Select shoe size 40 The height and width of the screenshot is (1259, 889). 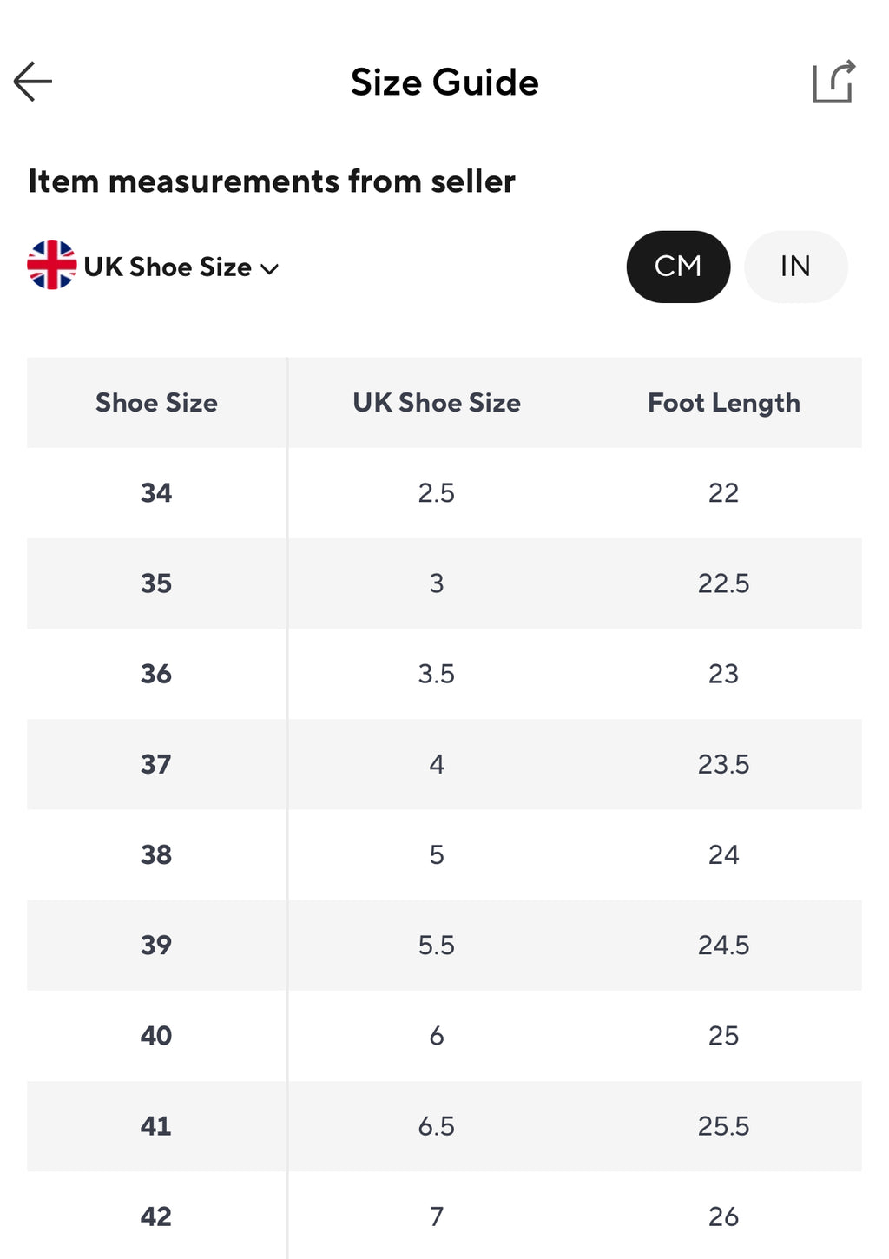[x=156, y=1035]
